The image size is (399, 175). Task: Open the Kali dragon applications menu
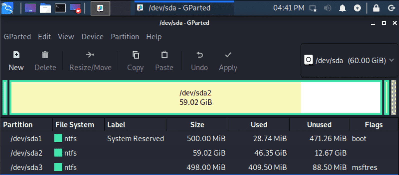tap(7, 8)
